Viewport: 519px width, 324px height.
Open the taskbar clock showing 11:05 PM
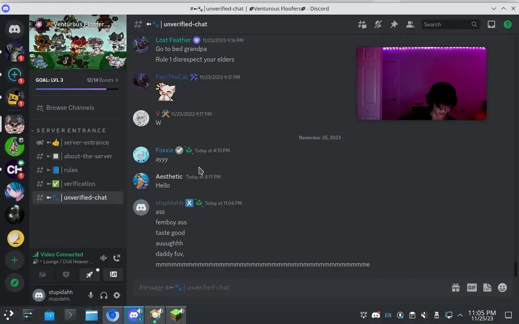(x=482, y=315)
